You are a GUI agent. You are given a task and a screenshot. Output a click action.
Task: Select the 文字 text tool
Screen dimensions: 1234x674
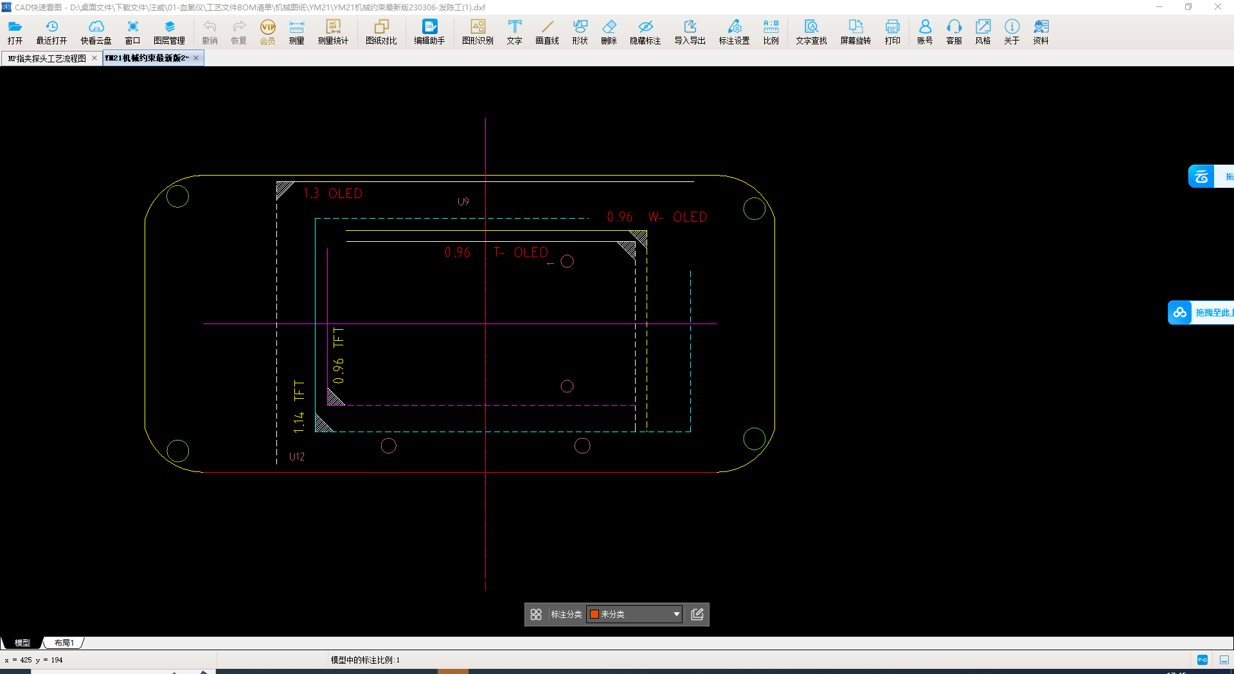514,32
